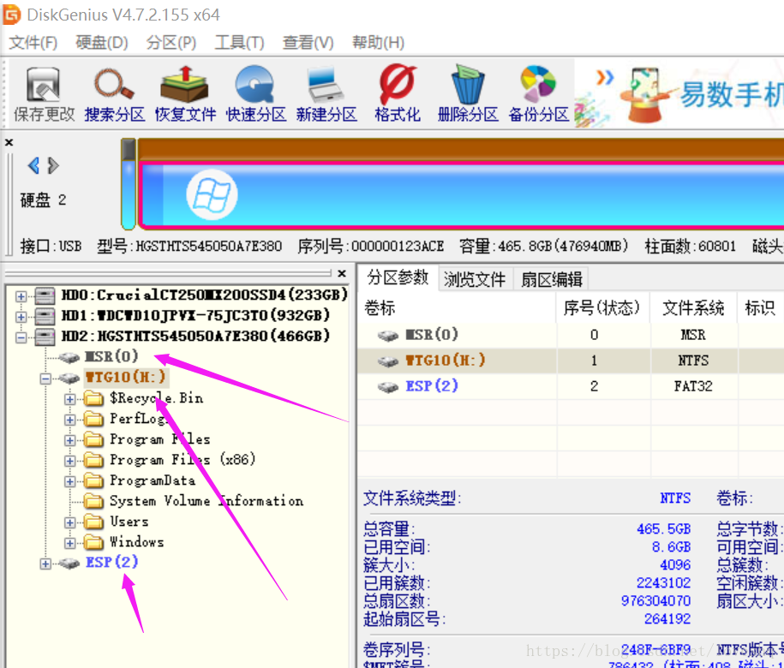Select HD2:HGSTHTS545050A7E380 in tree

[195, 336]
